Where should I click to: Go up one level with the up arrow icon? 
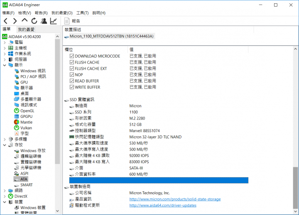pos(25,20)
